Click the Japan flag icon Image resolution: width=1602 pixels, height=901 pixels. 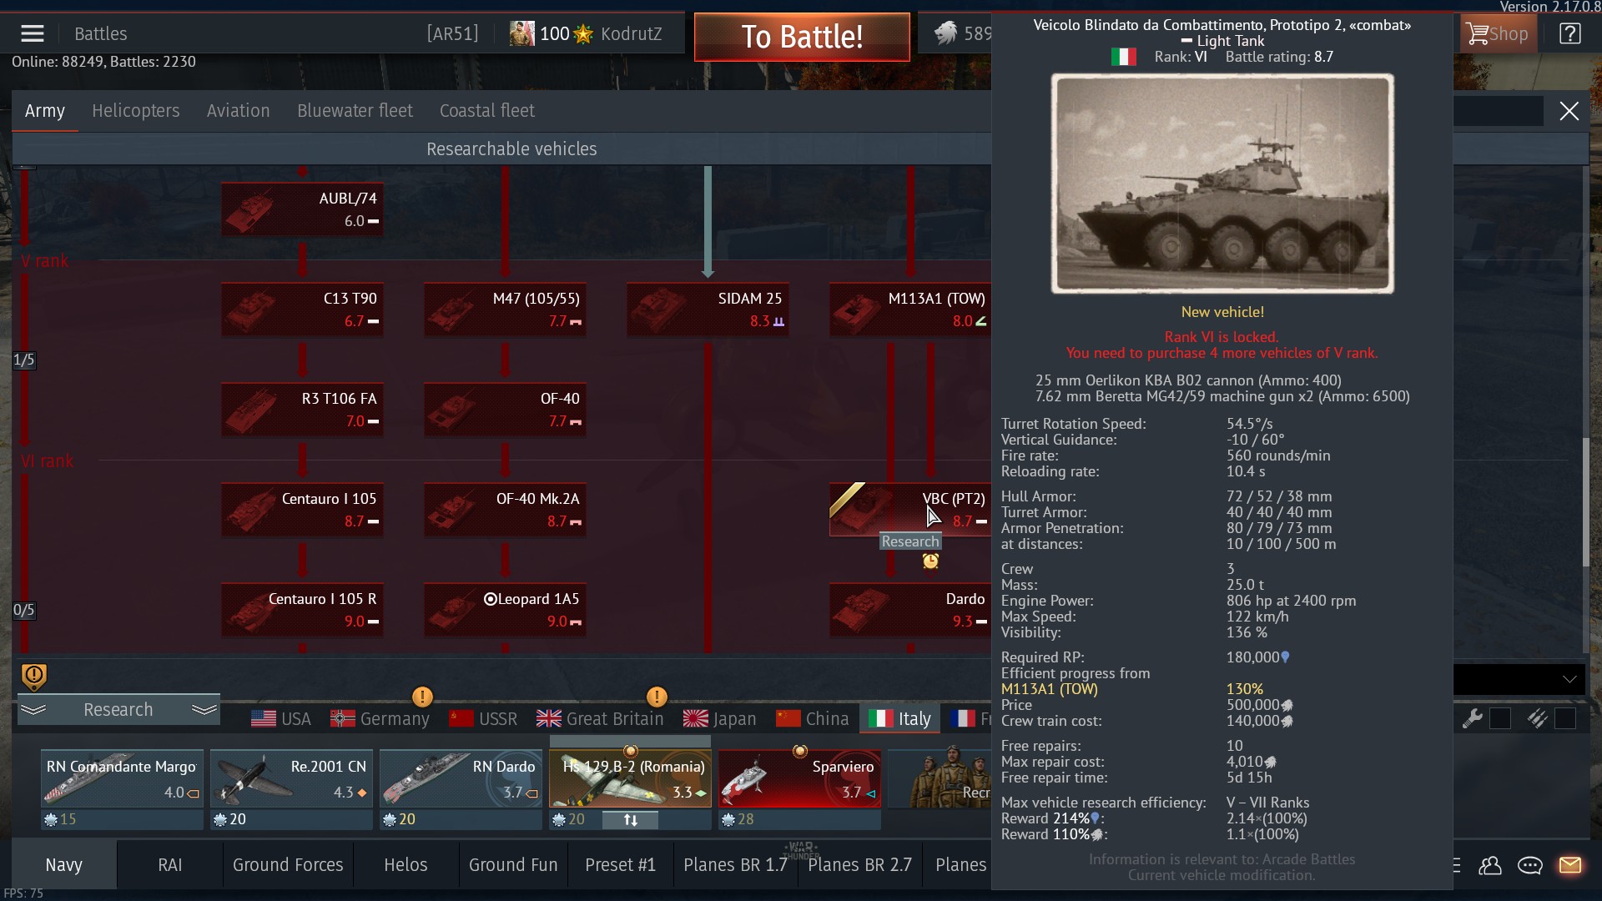(696, 718)
